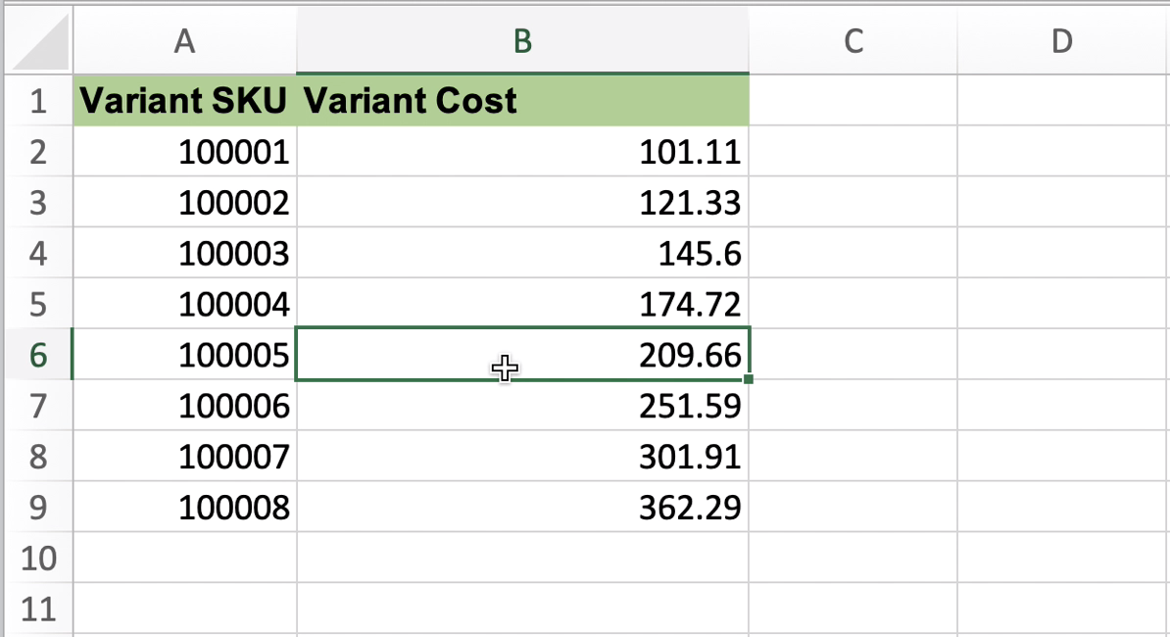
Task: Click the cell showing 145.6
Action: (x=522, y=254)
